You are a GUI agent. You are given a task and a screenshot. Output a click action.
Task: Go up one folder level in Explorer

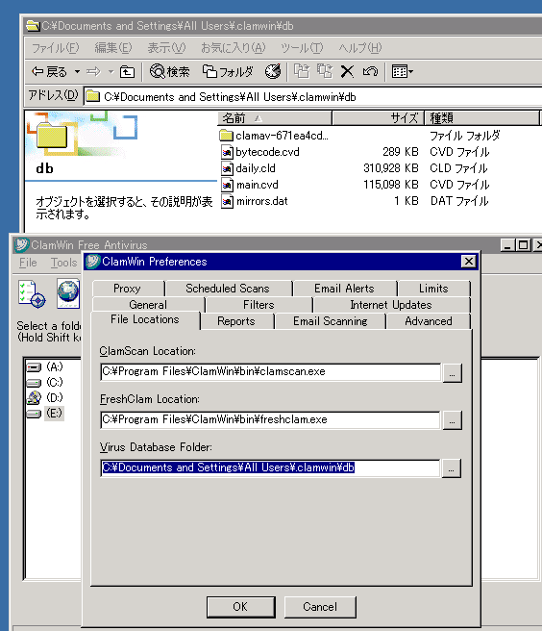point(127,72)
